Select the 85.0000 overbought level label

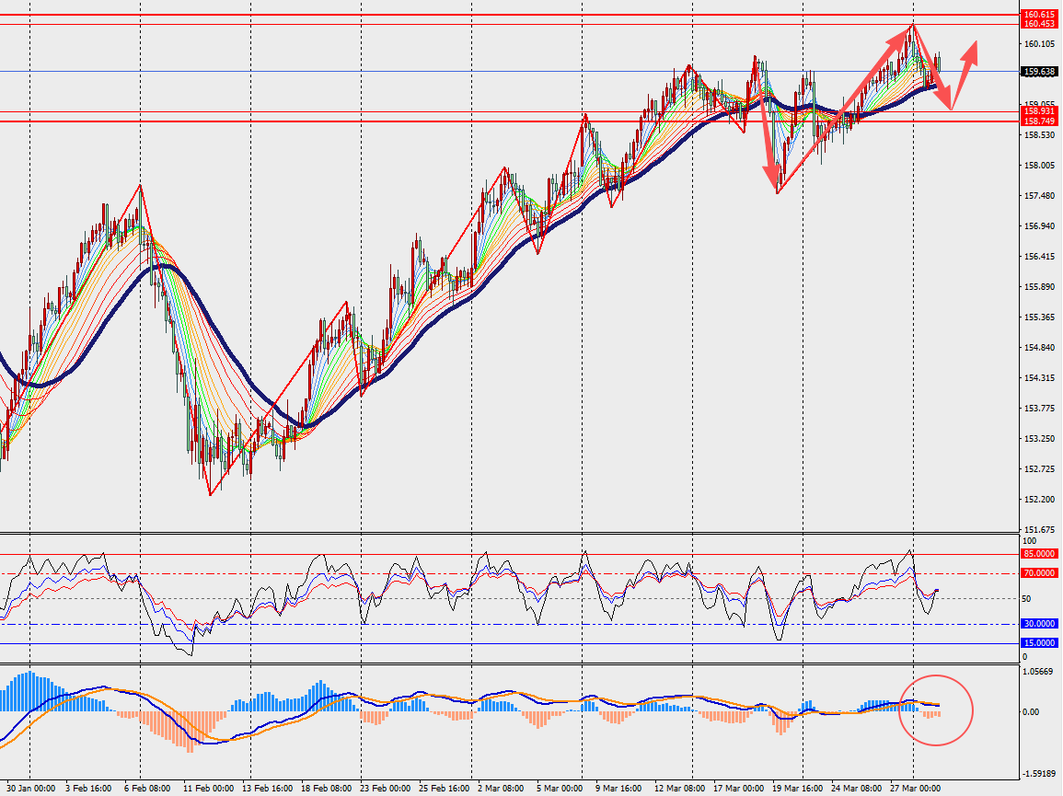[1039, 554]
